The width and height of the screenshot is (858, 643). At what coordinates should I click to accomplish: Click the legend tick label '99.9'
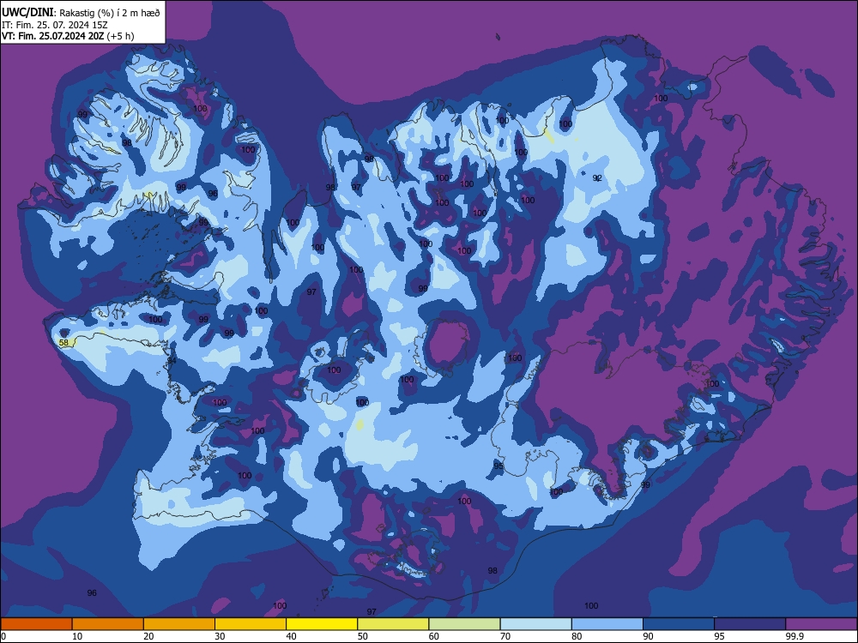coord(794,636)
